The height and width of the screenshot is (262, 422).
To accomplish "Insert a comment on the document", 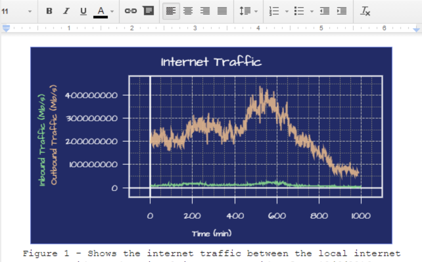I will [149, 11].
